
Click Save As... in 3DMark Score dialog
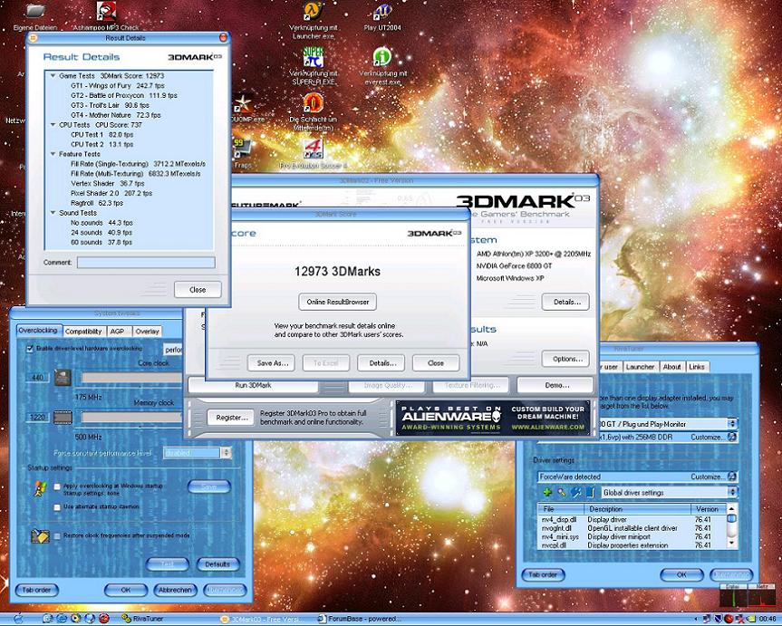pos(273,363)
